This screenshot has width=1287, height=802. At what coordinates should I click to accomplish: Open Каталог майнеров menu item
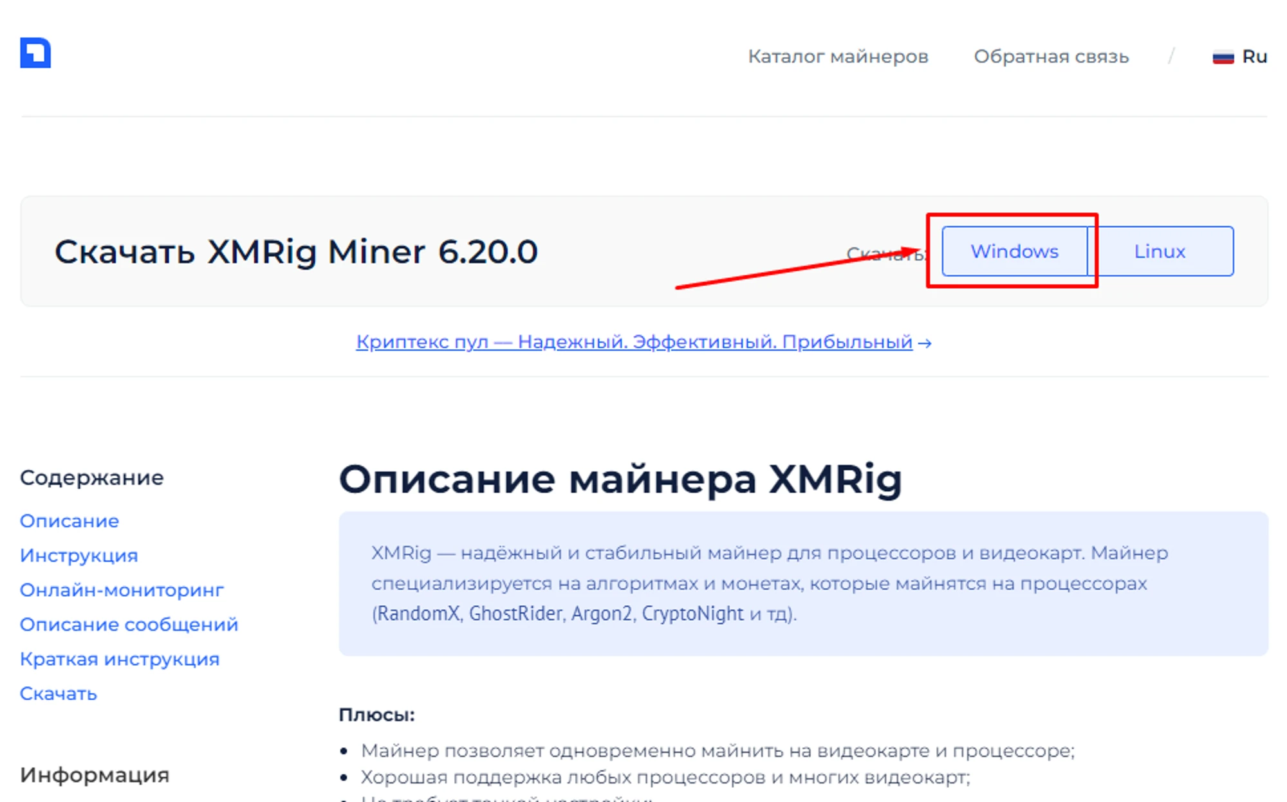point(838,57)
